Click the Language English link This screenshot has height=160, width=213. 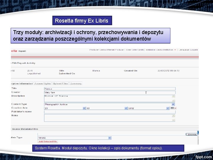tap(188, 50)
